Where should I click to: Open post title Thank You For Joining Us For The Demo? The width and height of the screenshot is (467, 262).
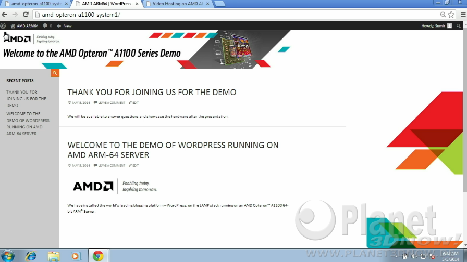pos(152,92)
